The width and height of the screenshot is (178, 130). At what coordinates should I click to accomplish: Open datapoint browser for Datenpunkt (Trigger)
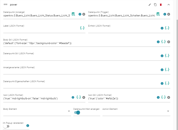point(158,14)
